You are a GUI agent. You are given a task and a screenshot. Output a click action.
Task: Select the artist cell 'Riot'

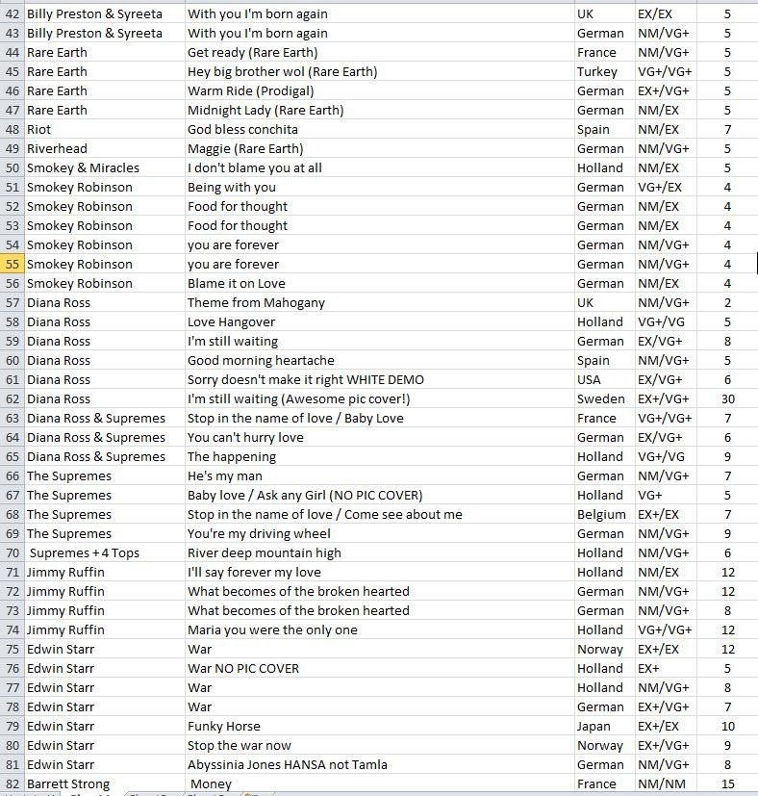(x=104, y=129)
